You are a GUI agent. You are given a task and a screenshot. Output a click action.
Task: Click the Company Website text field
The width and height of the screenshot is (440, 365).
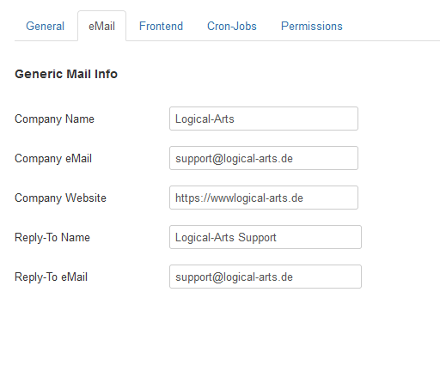[x=264, y=198]
